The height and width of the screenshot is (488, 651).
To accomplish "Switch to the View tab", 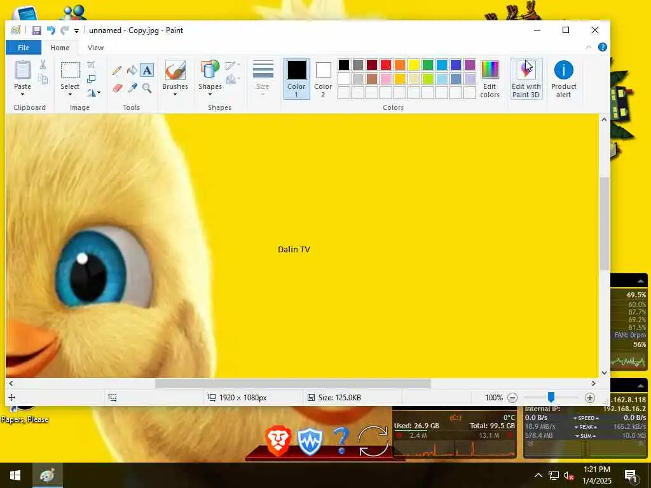I will 95,47.
